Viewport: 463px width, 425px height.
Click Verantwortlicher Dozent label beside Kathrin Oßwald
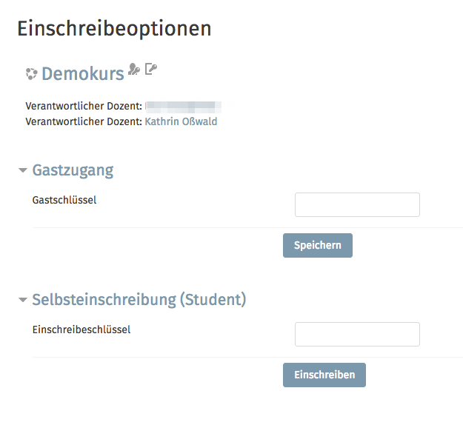point(84,121)
